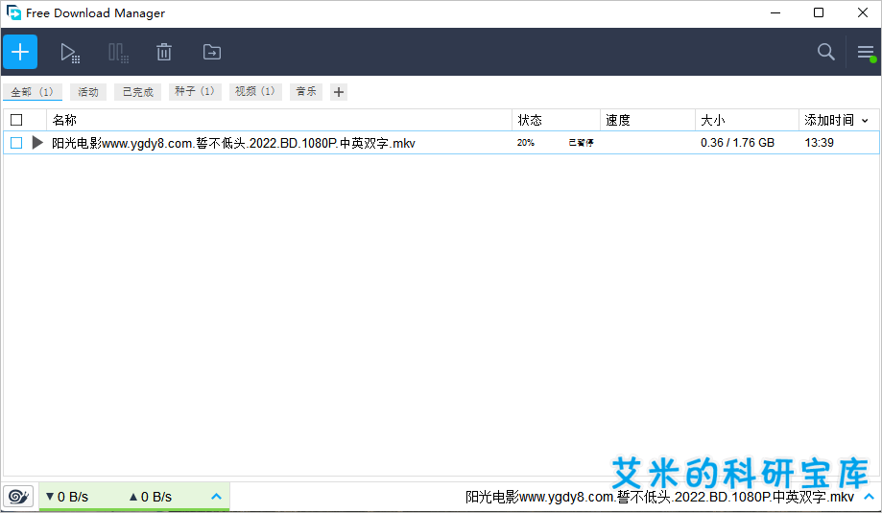Switch to 音乐 tab
Screen dimensions: 882x513
(306, 92)
